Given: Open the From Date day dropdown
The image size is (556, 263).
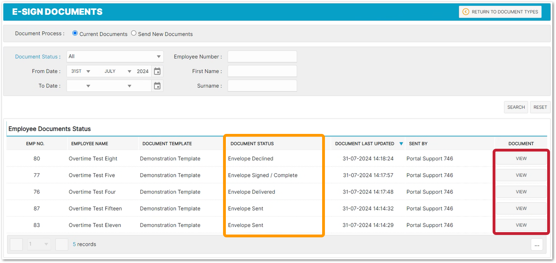Looking at the screenshot, I should point(81,71).
